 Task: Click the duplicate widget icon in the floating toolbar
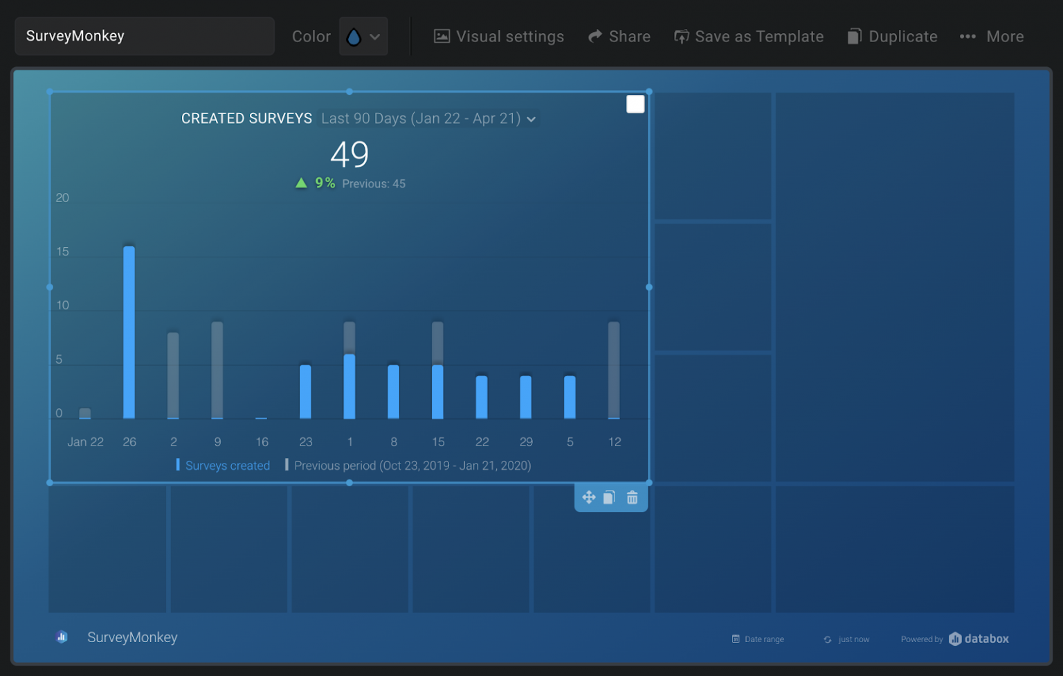(x=610, y=497)
